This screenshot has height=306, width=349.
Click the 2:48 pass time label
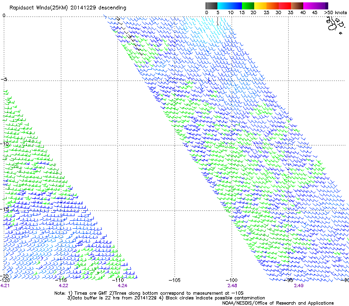[x=232, y=286]
